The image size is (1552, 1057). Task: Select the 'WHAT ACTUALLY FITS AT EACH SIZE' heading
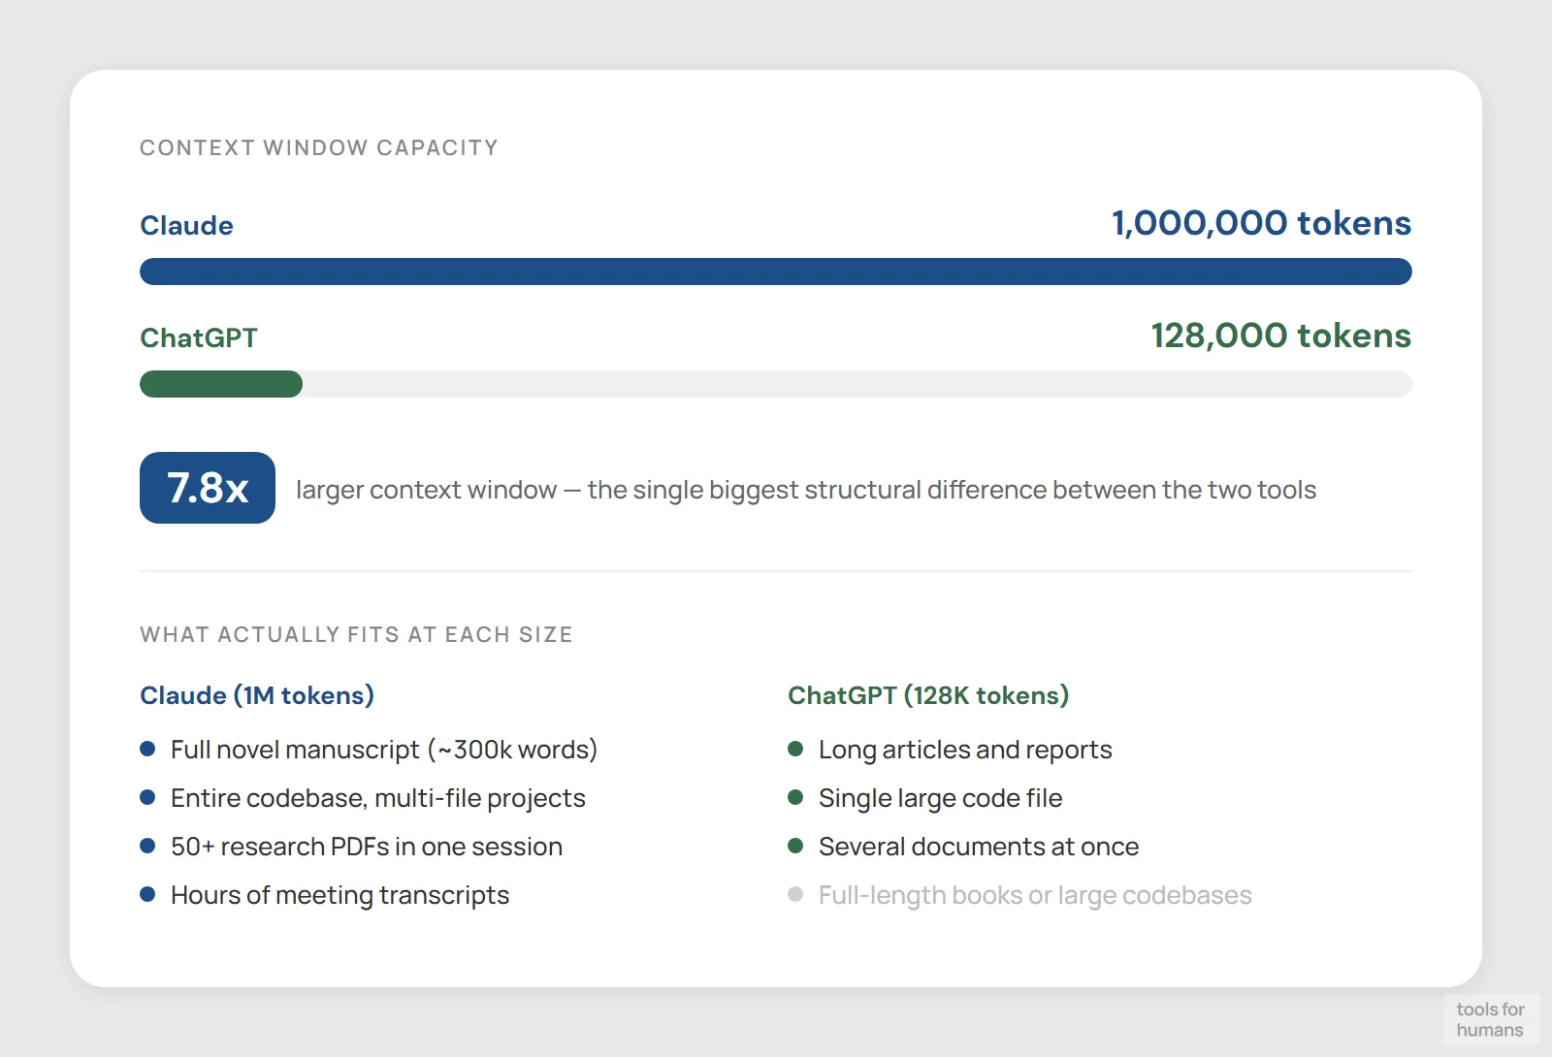(356, 634)
